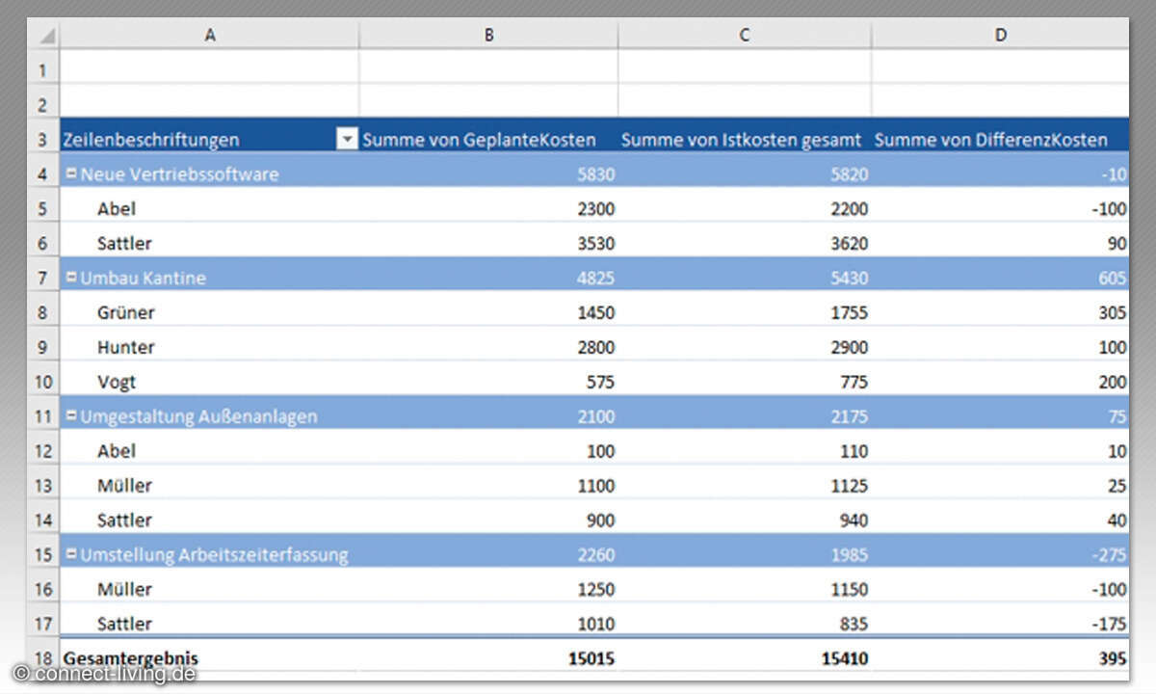This screenshot has height=694, width=1156.
Task: Collapse the Umstellung Arbeitszeiterfassung group
Action: (71, 554)
